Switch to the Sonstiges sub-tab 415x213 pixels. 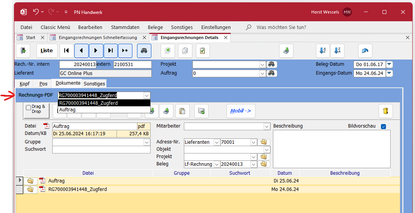point(94,84)
